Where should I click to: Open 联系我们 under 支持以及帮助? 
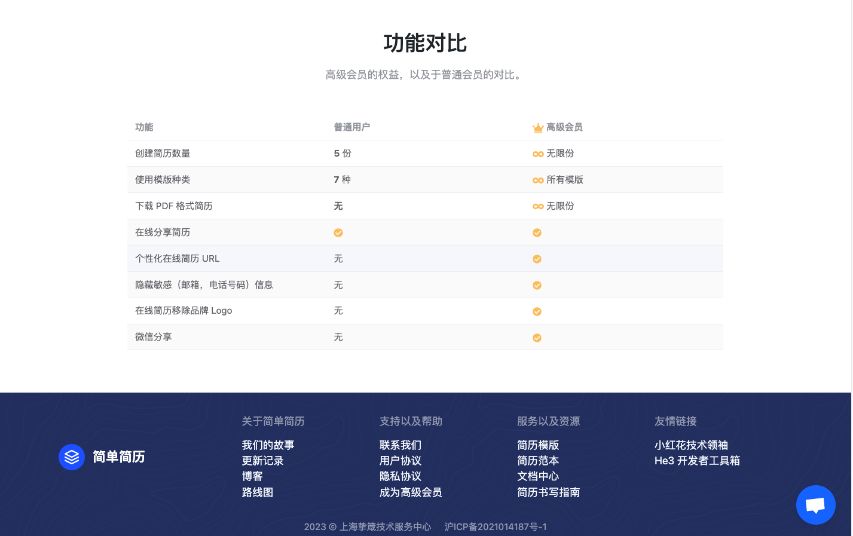click(x=400, y=445)
